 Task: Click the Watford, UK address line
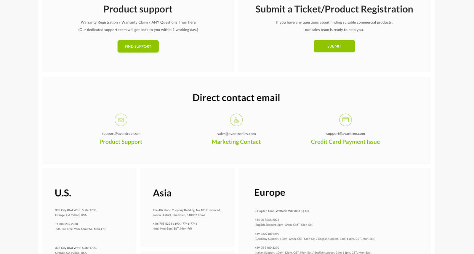point(282,211)
